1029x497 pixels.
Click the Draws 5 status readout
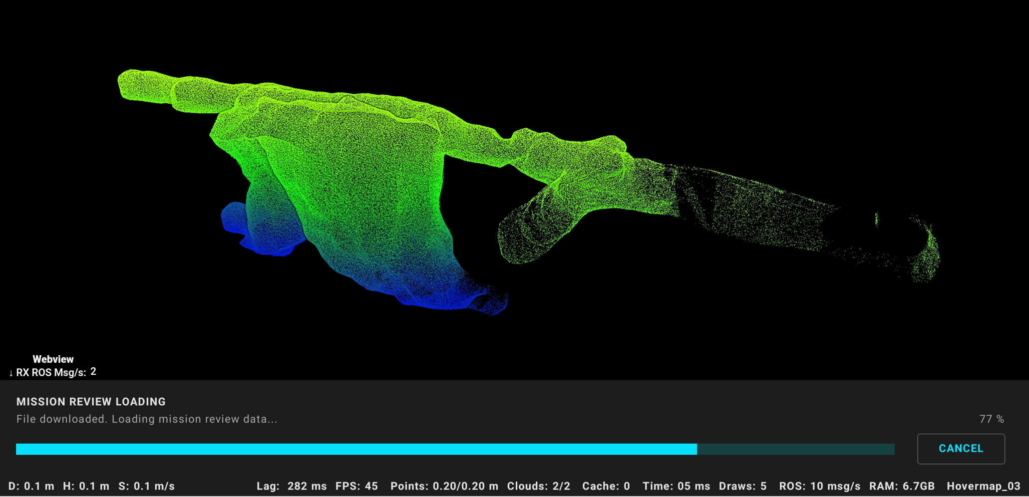(742, 486)
